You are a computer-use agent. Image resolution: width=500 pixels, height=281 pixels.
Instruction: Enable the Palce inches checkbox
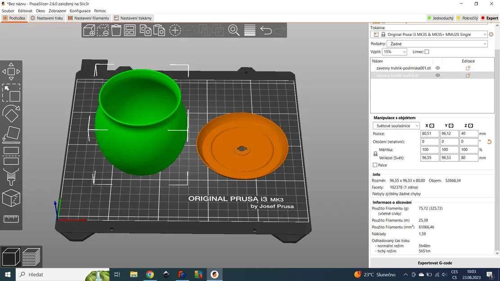click(x=375, y=165)
